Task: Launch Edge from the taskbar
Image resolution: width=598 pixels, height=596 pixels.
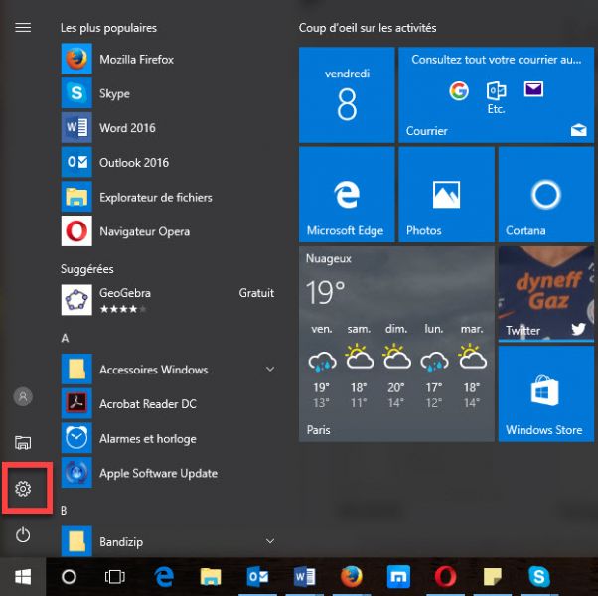Action: [x=165, y=576]
